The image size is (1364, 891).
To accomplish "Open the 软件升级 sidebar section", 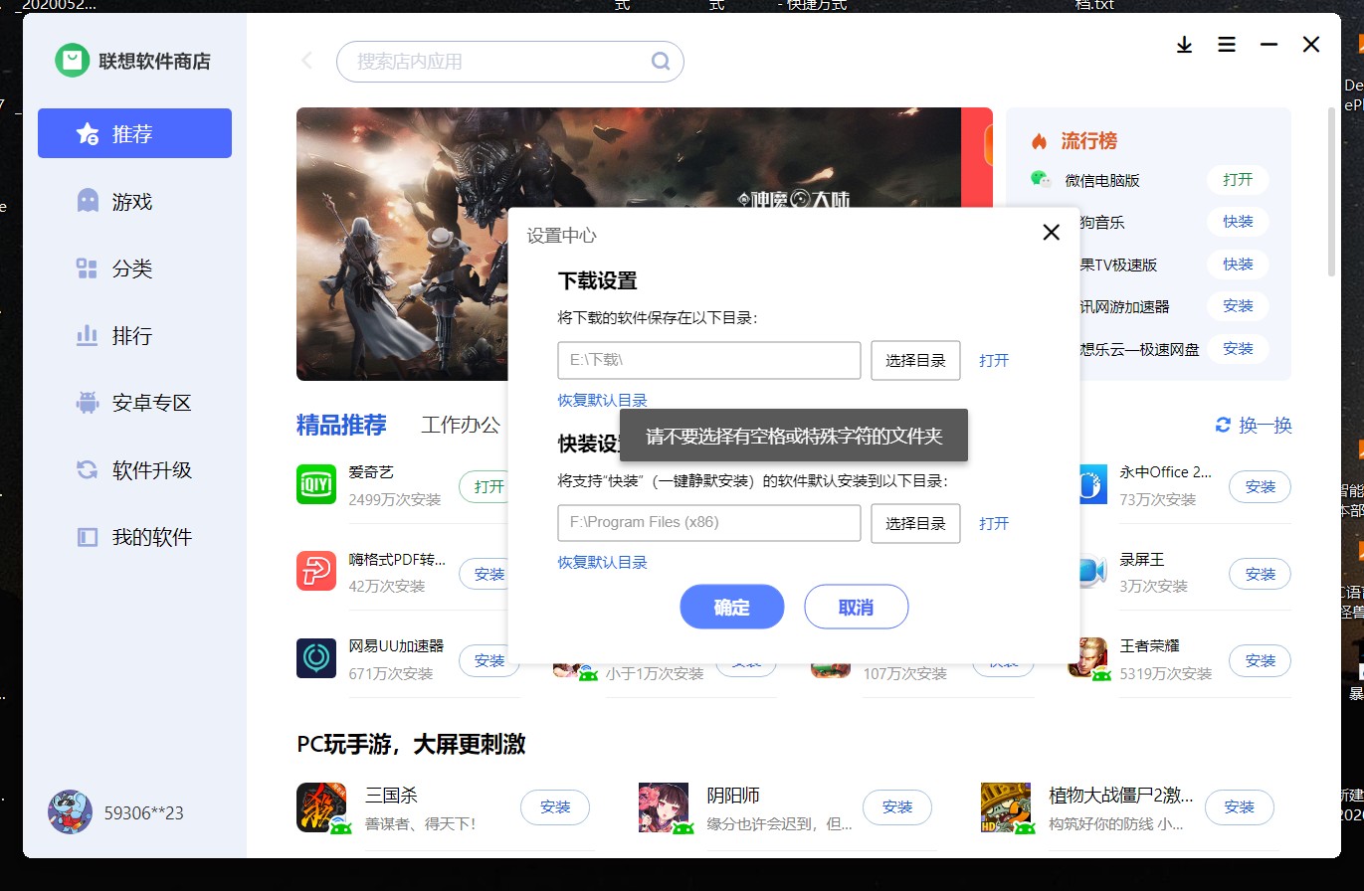I will click(134, 469).
